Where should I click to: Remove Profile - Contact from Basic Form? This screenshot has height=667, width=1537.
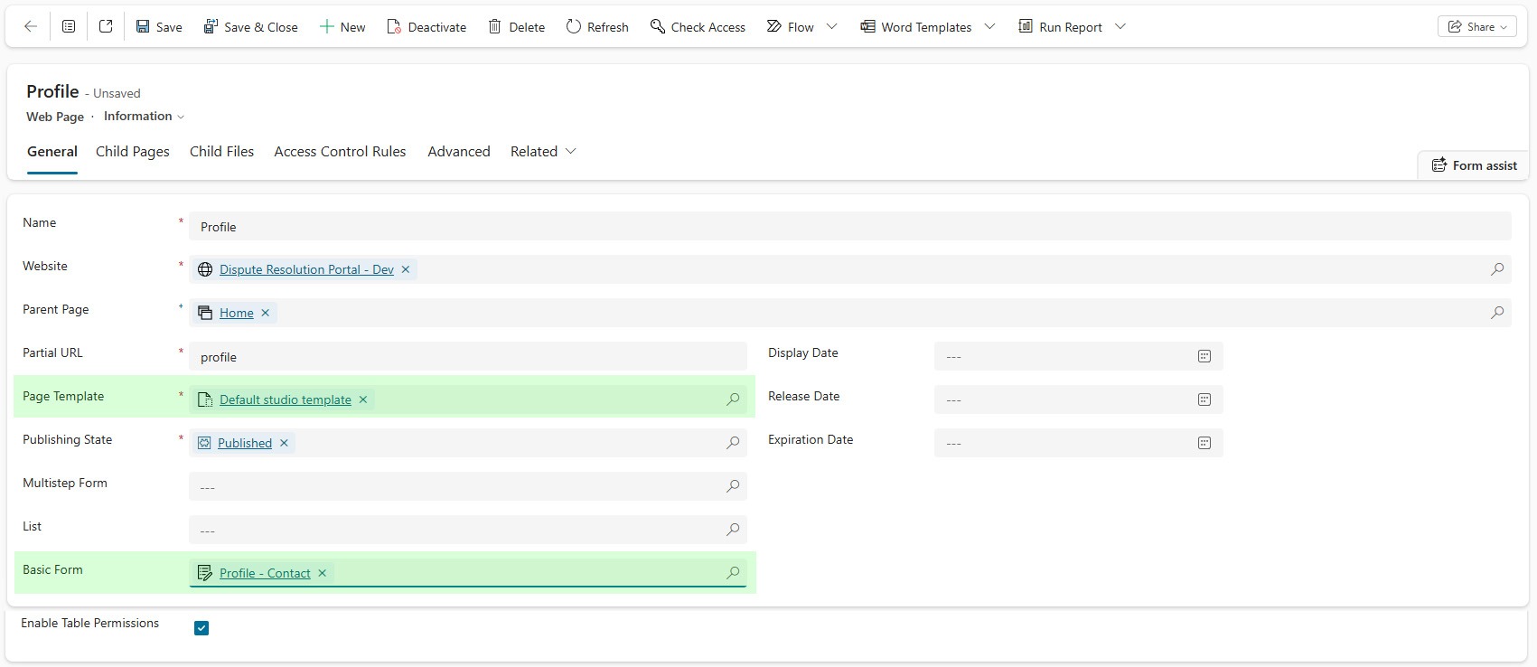pos(323,573)
